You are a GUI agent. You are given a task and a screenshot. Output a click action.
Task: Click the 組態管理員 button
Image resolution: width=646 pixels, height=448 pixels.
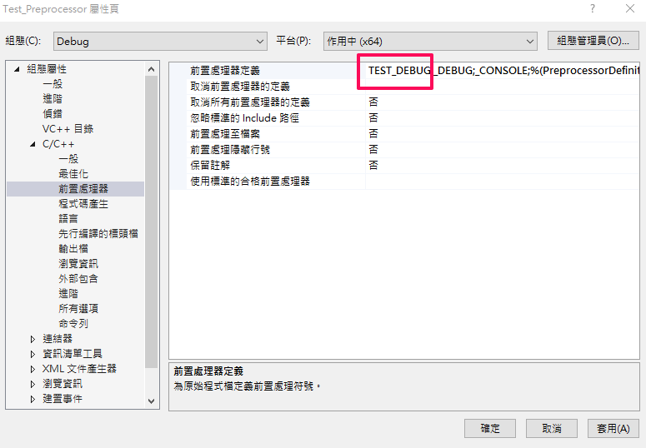593,41
